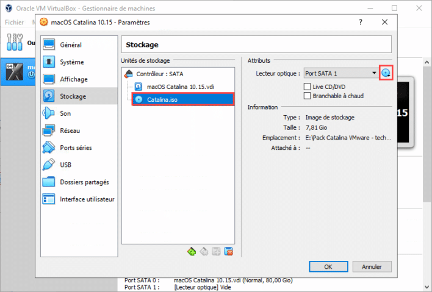Open the Fichier menu

tap(14, 23)
